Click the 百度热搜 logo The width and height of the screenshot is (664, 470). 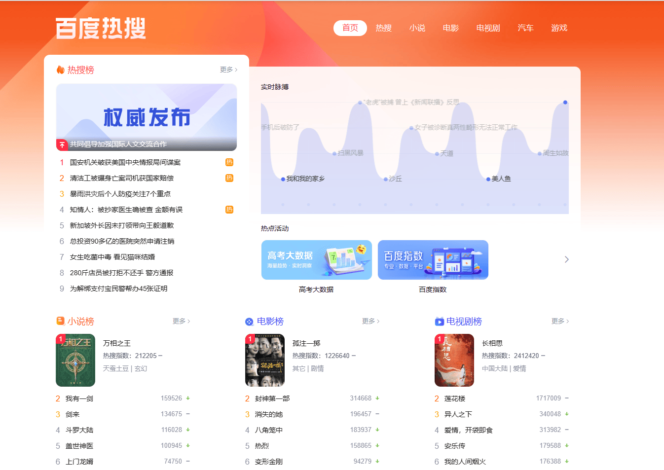click(x=101, y=28)
